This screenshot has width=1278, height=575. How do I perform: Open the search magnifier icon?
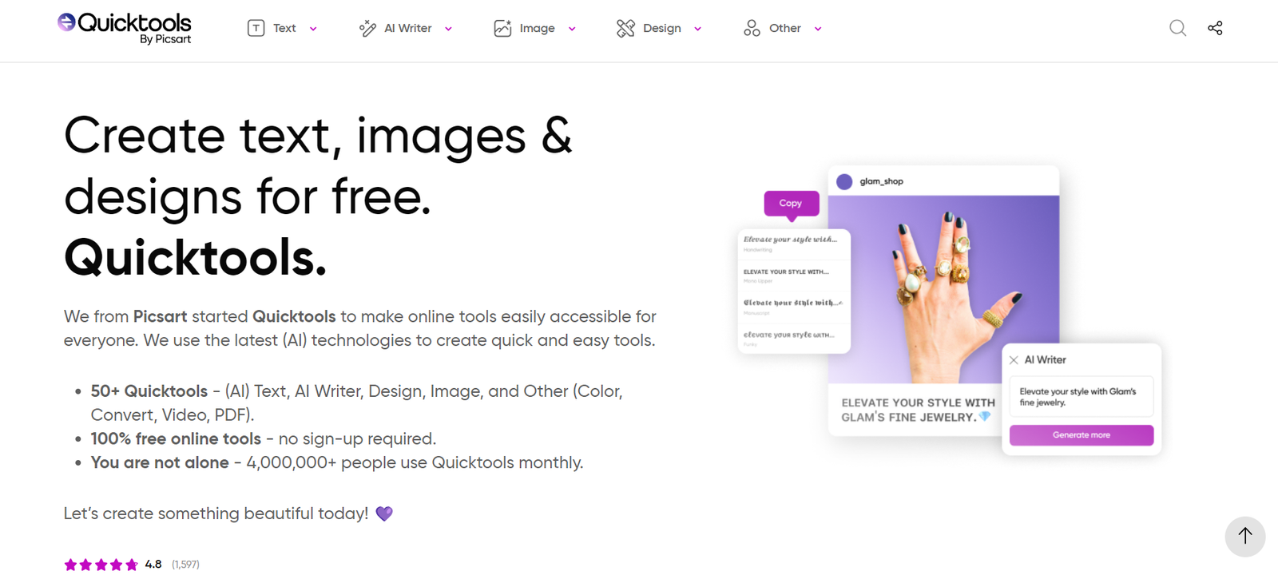[1177, 29]
